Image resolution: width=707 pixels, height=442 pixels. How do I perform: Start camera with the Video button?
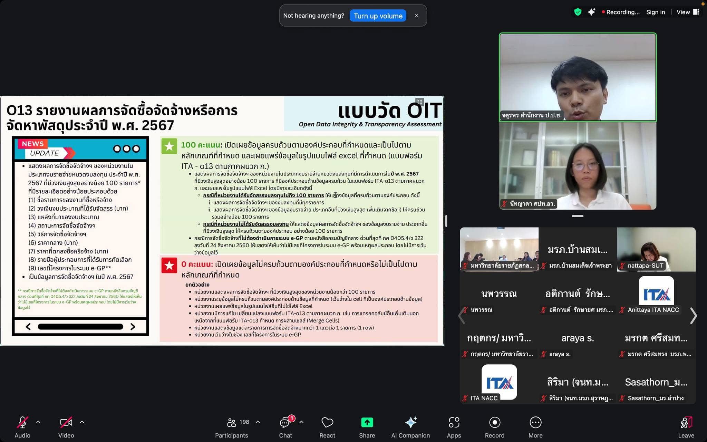(x=66, y=427)
